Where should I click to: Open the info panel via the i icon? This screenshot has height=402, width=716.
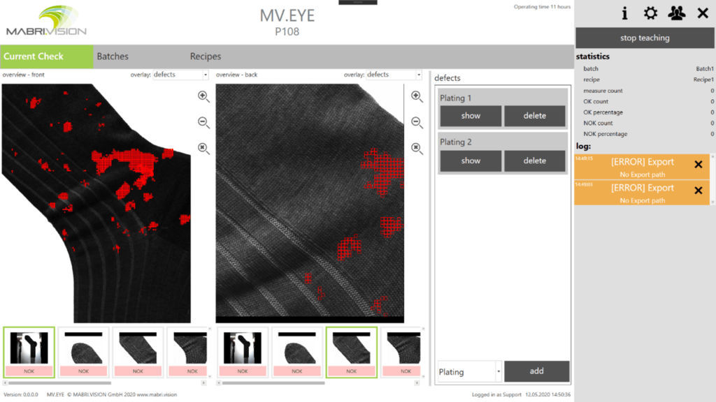[624, 13]
